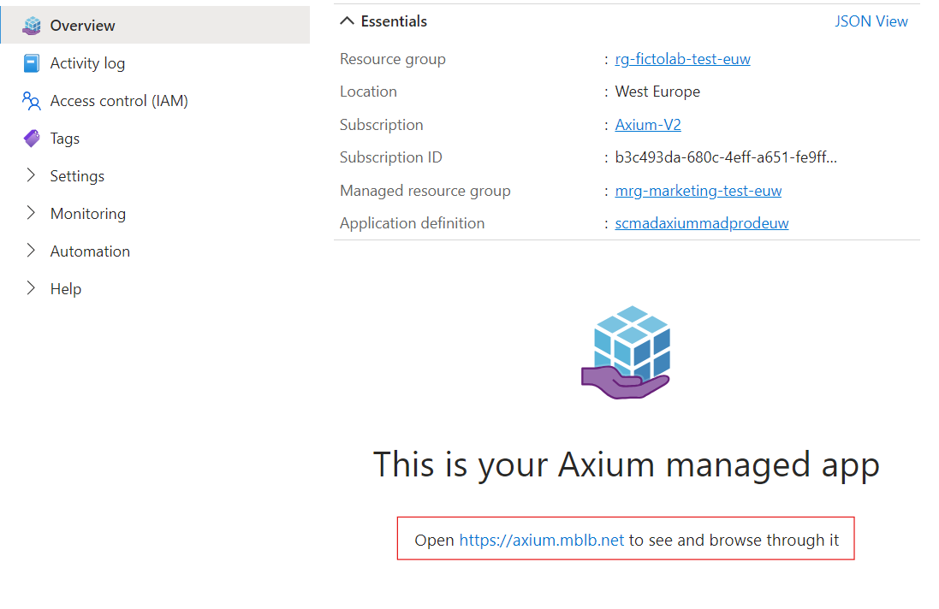Select the Overview cube icon in the sidebar
This screenshot has width=939, height=609.
(x=32, y=25)
